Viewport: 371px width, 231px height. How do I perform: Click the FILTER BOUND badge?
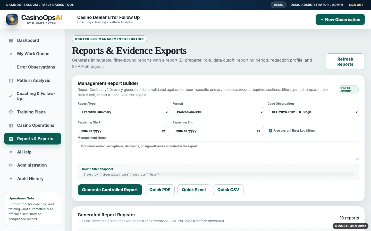(349, 89)
